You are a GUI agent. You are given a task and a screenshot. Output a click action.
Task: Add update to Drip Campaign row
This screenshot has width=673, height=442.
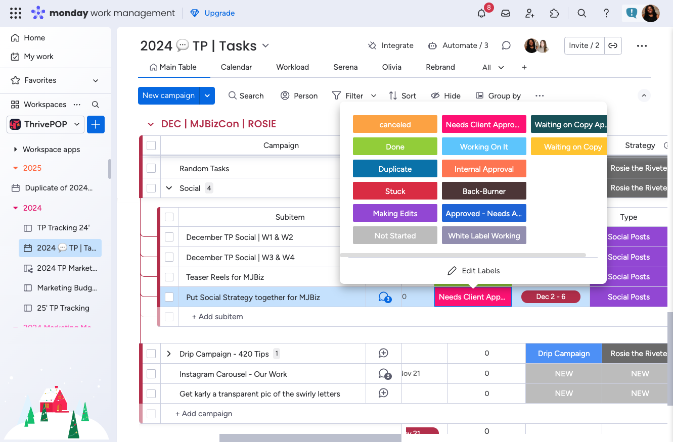[384, 354]
